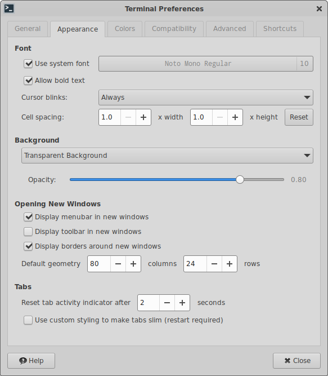Screen dimensions: 328x376
Task: Close the Terminal Preferences window with the X
Action: point(319,9)
